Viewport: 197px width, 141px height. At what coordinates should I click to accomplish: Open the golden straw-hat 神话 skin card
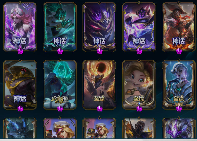(x=20, y=84)
